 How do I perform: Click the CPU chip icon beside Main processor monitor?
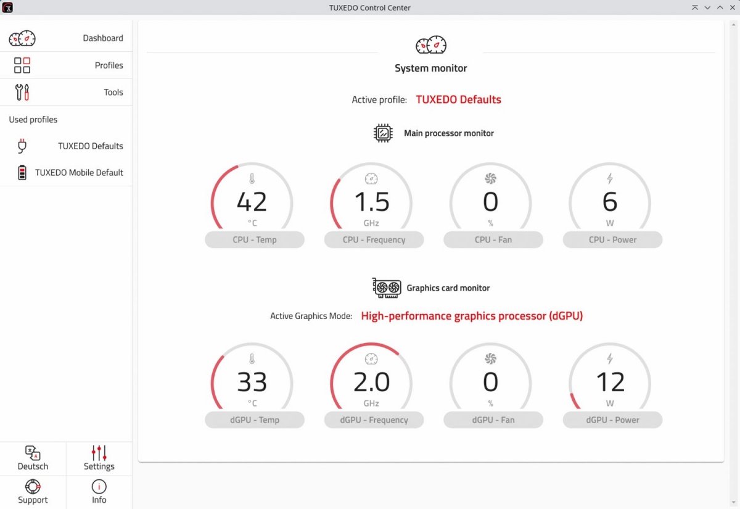click(384, 133)
